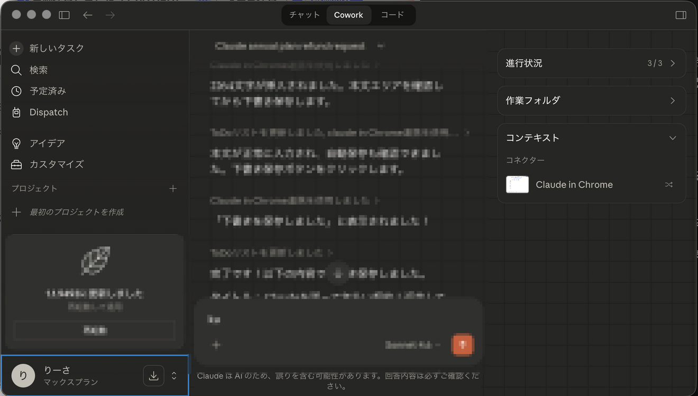Expand the りーさ account menu chevrons
698x396 pixels.
(x=174, y=376)
